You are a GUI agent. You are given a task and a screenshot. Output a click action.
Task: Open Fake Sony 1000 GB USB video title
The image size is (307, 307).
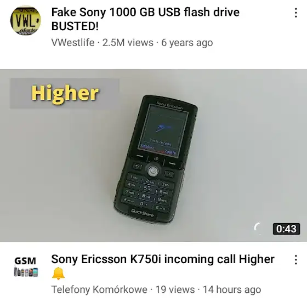(x=145, y=19)
